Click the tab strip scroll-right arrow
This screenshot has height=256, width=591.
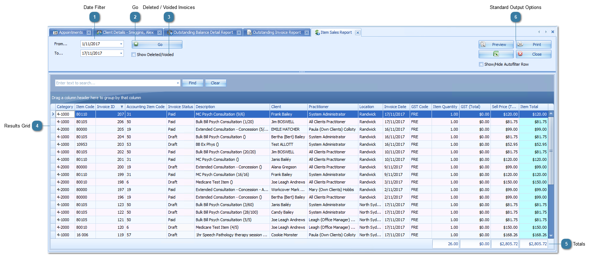click(x=546, y=32)
